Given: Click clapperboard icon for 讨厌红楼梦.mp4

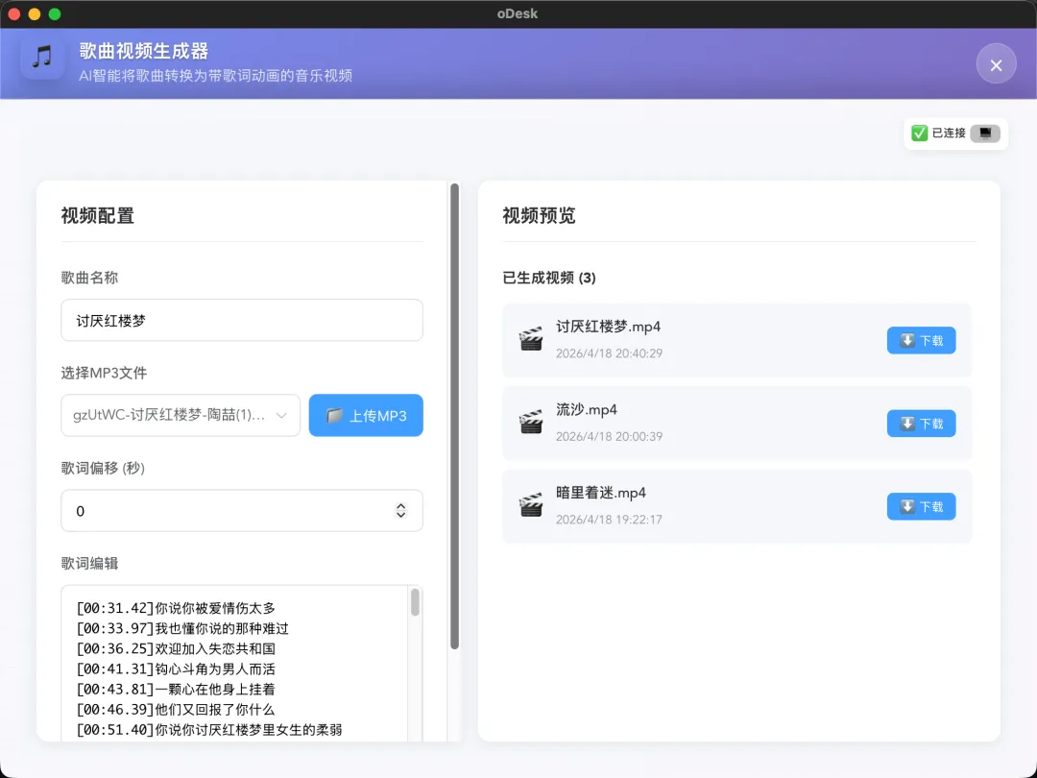Looking at the screenshot, I should pos(530,340).
